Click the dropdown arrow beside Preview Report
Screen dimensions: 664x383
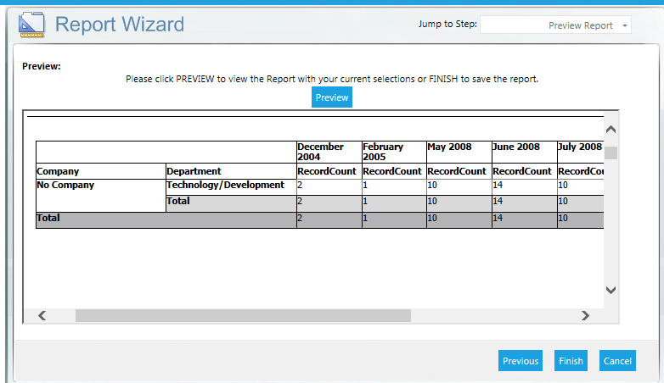click(x=625, y=25)
